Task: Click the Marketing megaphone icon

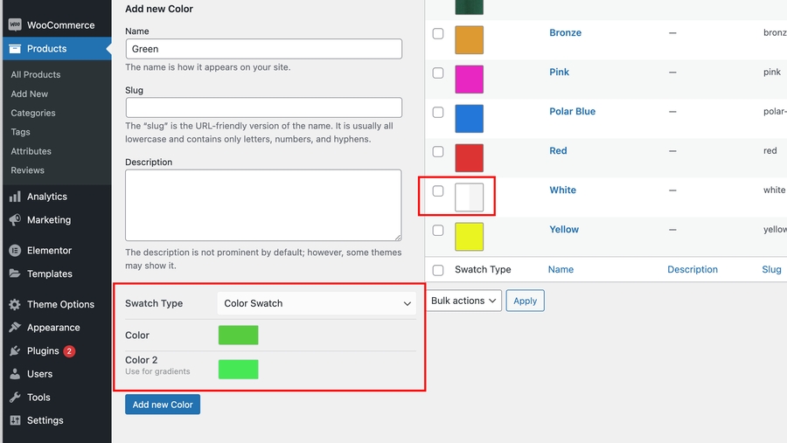Action: point(15,220)
